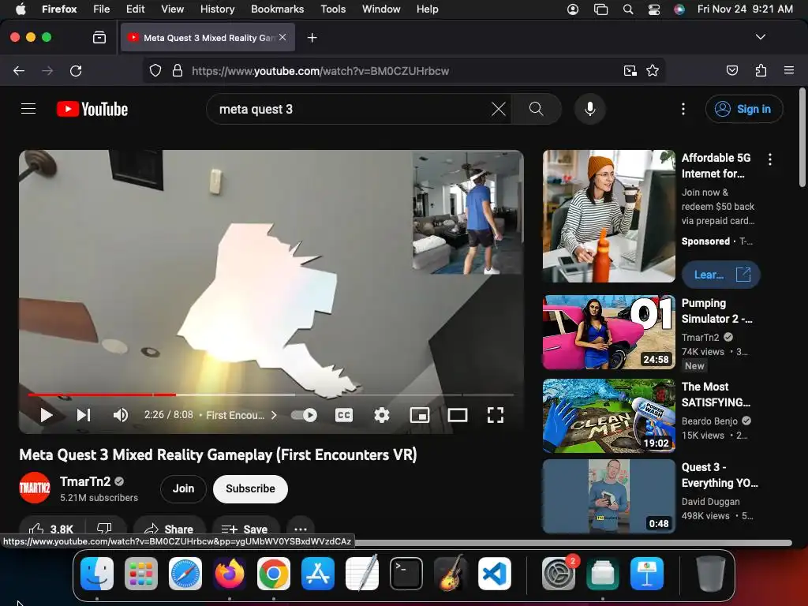
Task: Subscribe to the TmarTn2 channel
Action: click(x=250, y=488)
